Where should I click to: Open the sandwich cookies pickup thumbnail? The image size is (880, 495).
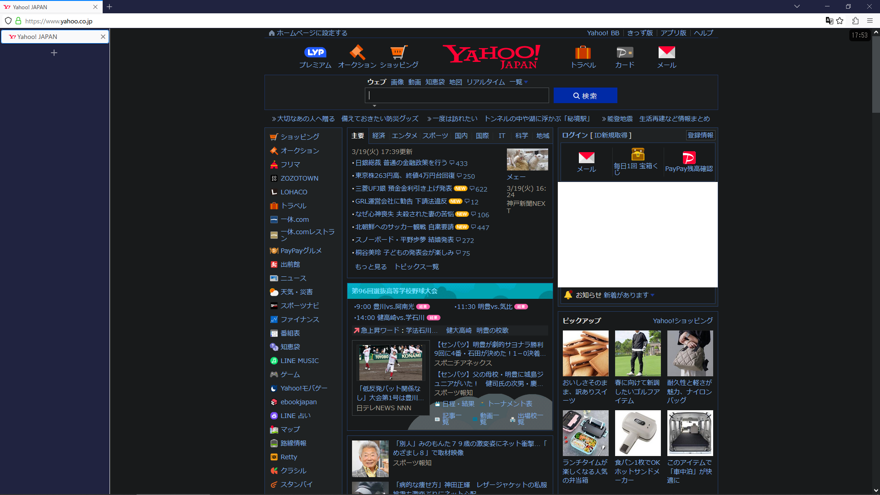click(585, 353)
